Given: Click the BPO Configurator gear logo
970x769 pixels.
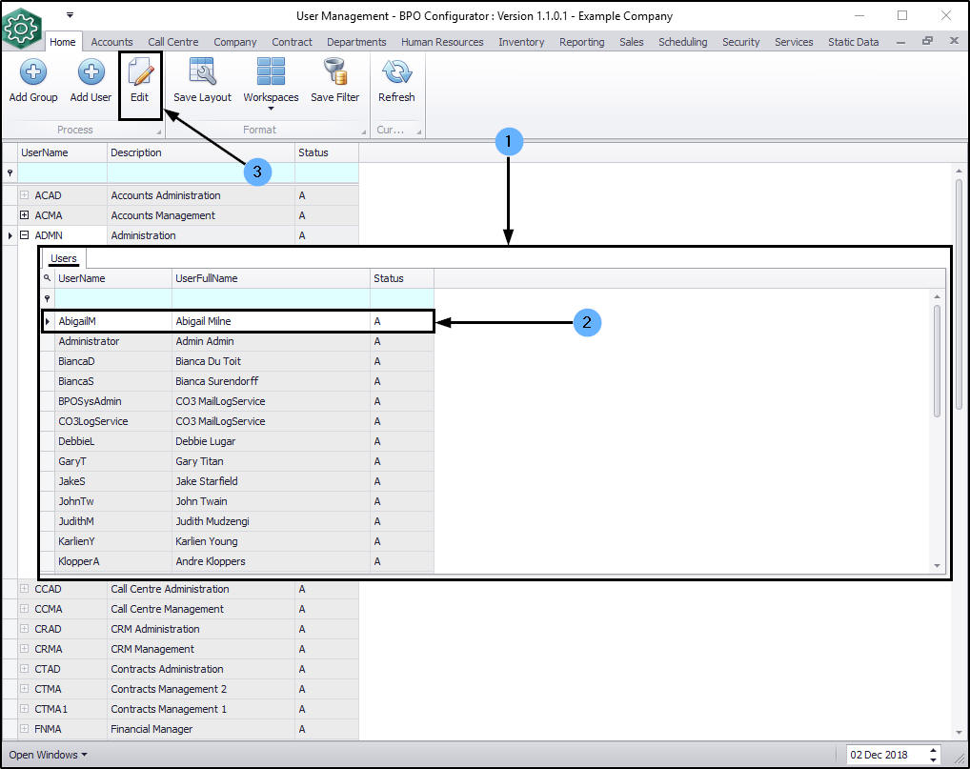Looking at the screenshot, I should (21, 28).
